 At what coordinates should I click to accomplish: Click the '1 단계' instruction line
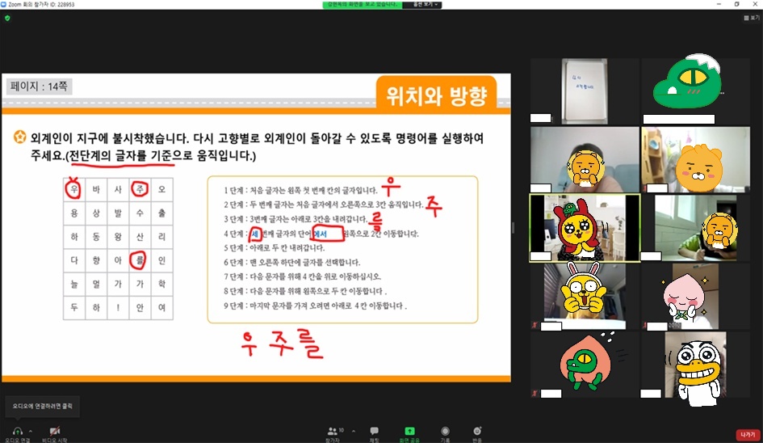pyautogui.click(x=300, y=190)
